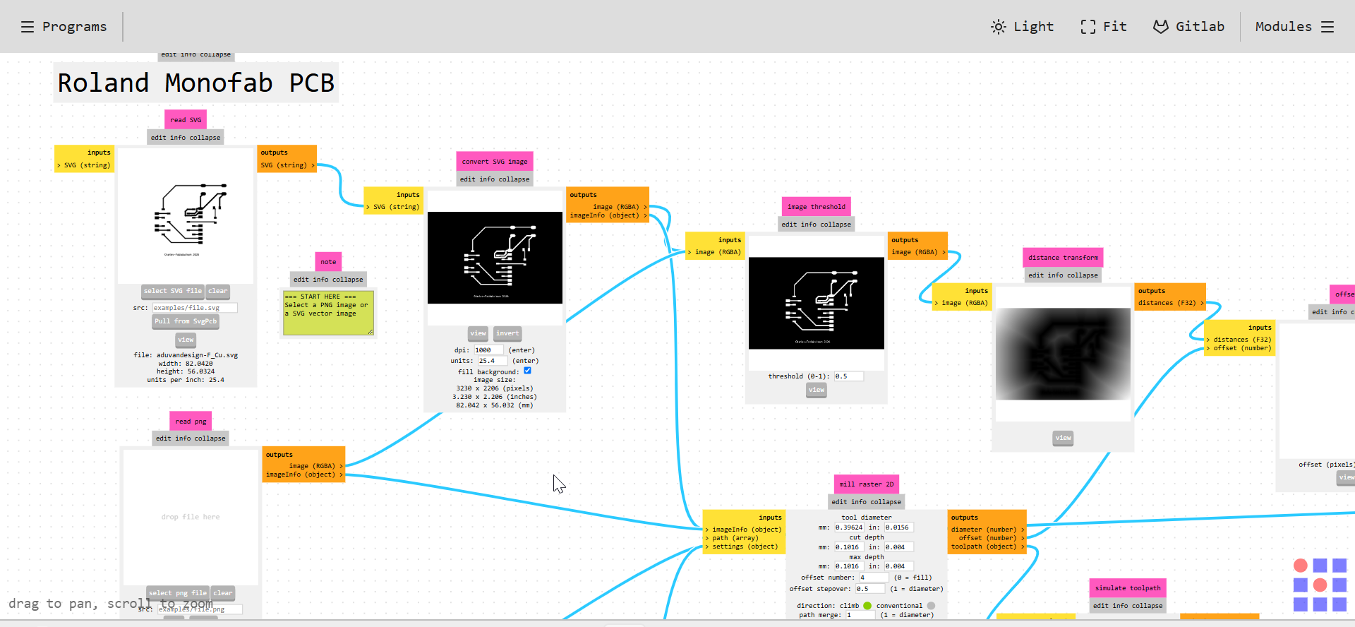This screenshot has height=627, width=1355.
Task: Click the Roland Monofab PCB title
Action: tap(195, 83)
